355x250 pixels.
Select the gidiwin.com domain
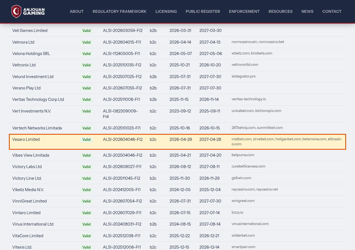[241, 178]
